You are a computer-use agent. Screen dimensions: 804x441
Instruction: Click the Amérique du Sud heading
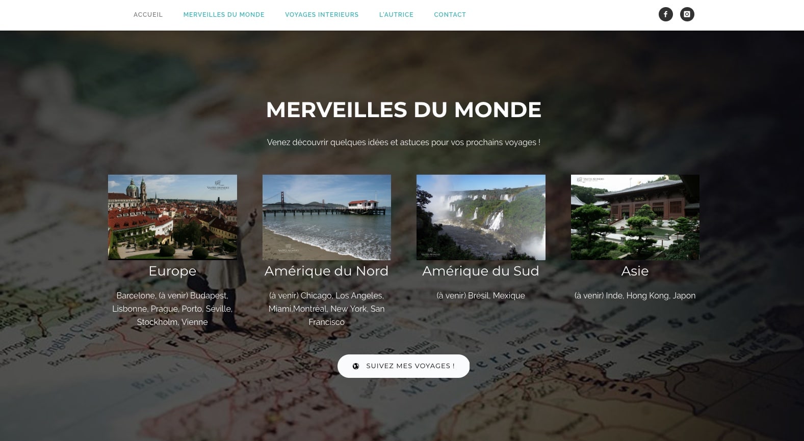pos(481,271)
